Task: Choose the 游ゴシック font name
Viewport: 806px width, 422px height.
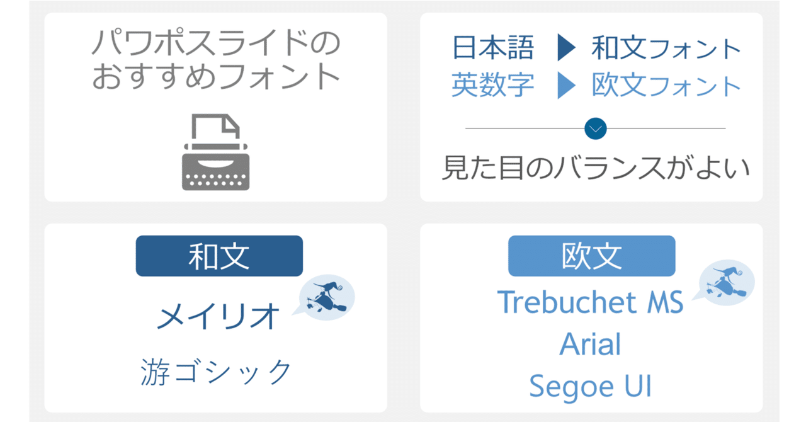Action: point(216,372)
